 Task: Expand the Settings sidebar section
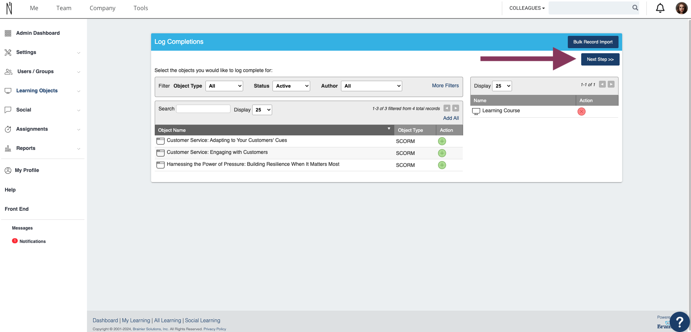(x=79, y=53)
